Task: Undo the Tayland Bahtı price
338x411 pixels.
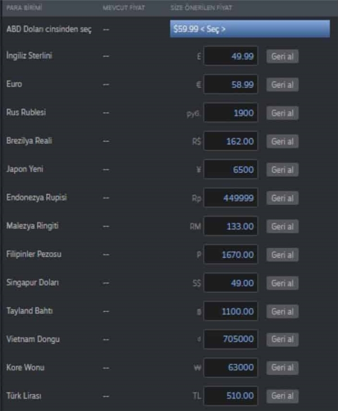Action: point(282,311)
